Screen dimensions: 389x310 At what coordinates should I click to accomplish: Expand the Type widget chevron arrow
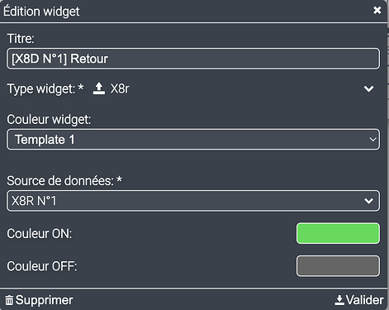[368, 88]
